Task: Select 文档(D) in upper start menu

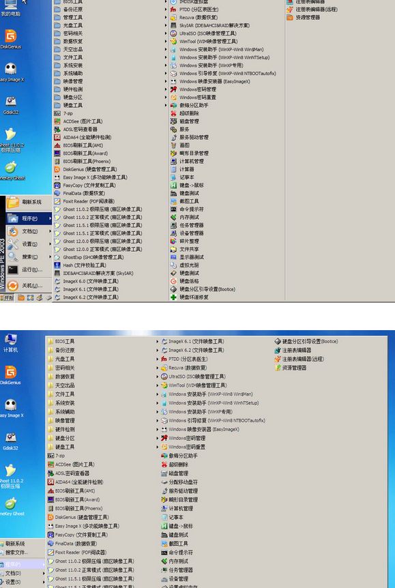Action: click(x=29, y=231)
